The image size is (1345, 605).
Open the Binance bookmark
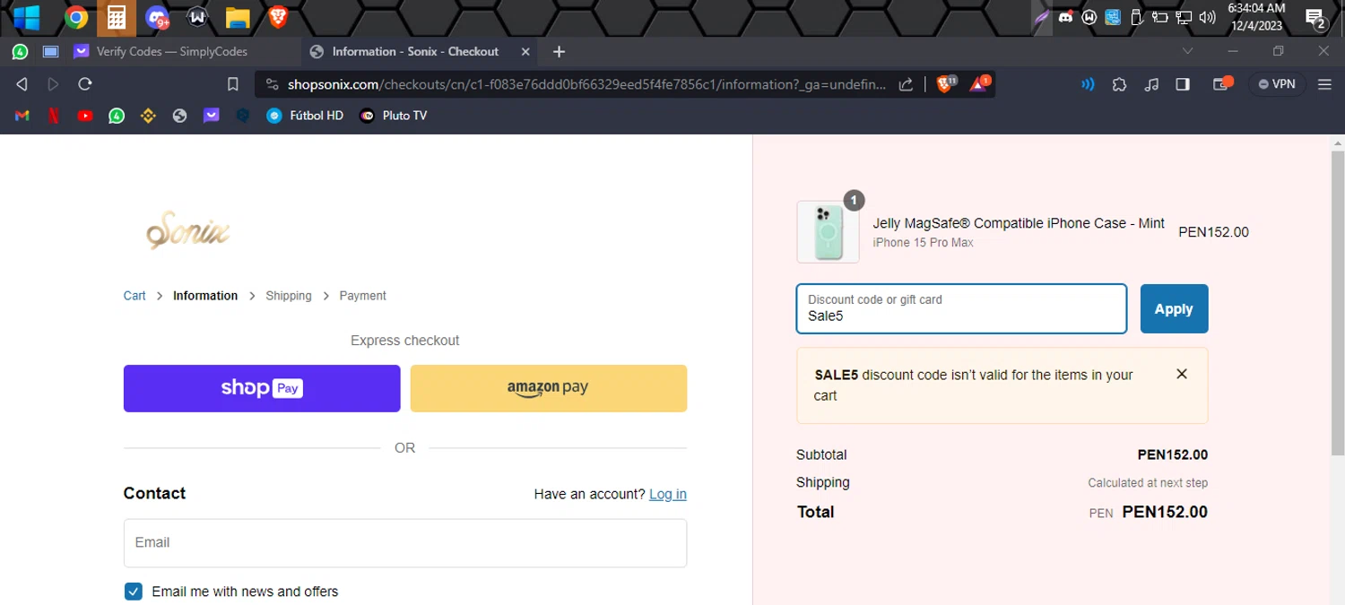(x=148, y=116)
